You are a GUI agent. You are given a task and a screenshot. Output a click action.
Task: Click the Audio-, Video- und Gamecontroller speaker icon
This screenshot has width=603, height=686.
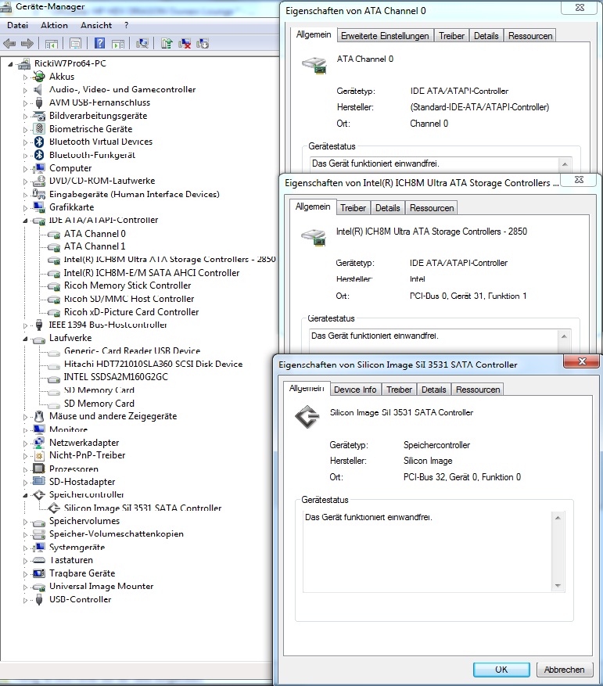(39, 90)
